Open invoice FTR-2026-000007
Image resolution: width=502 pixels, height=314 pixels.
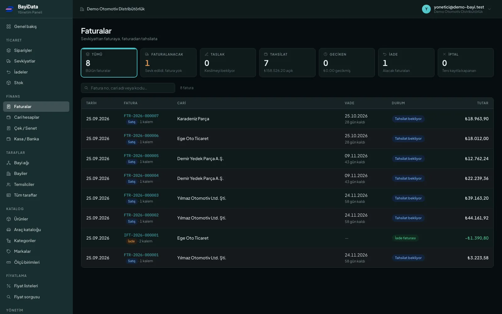click(x=141, y=116)
